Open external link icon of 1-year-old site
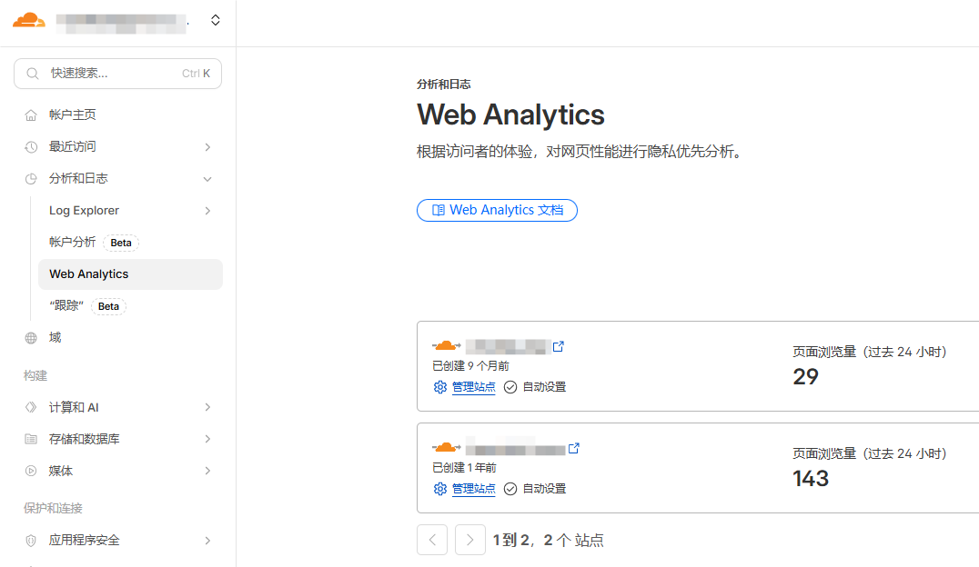The height and width of the screenshot is (567, 979). (x=574, y=448)
